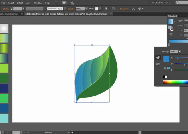Click the orange Stroke label link
The image size is (188, 134).
6,9
